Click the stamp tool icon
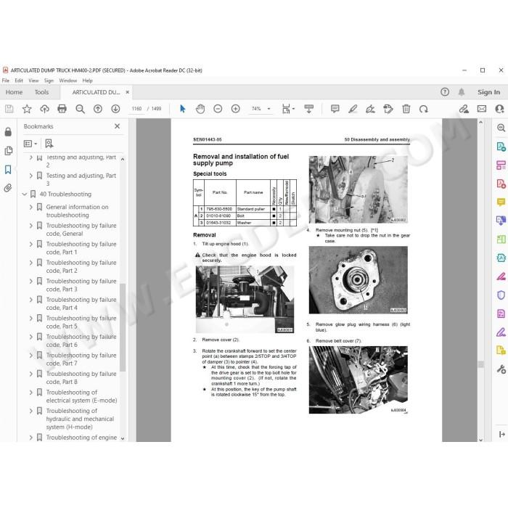This screenshot has height=508, width=508. click(x=388, y=109)
